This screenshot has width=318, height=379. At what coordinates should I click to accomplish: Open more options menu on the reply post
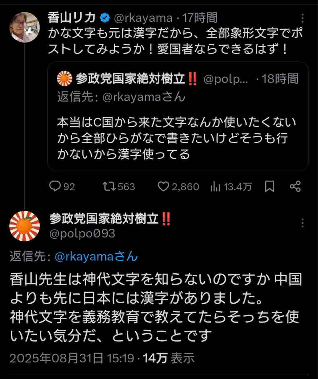(302, 223)
